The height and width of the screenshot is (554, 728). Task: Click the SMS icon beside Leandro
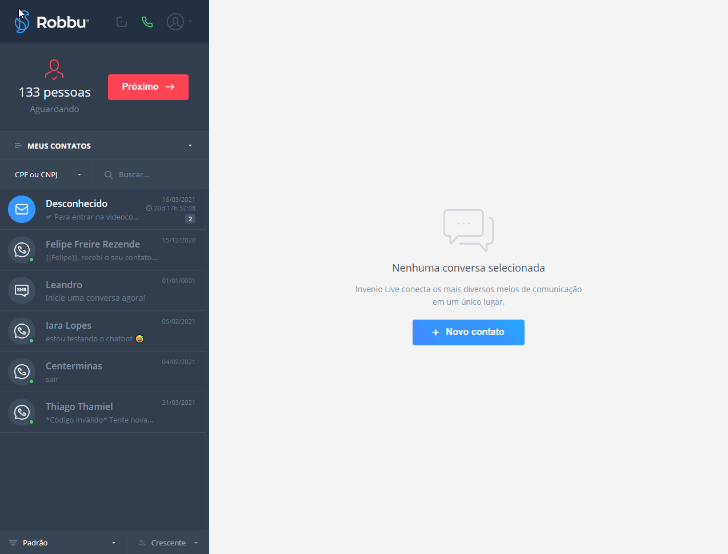point(22,290)
